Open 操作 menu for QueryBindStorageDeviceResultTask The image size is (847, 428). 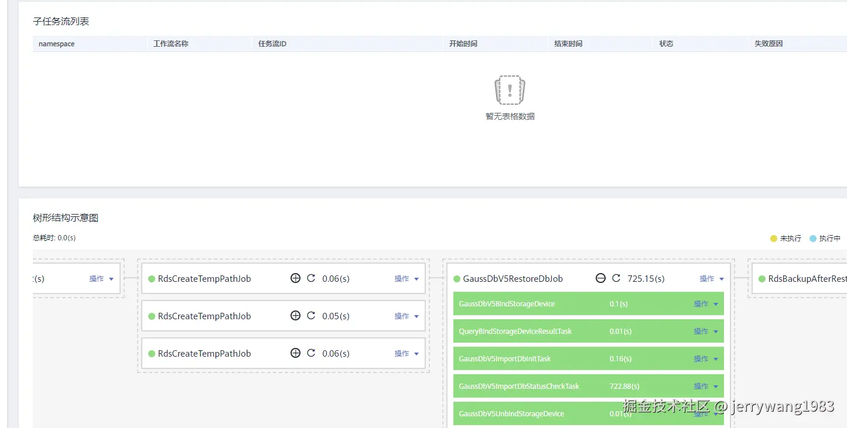coord(706,332)
